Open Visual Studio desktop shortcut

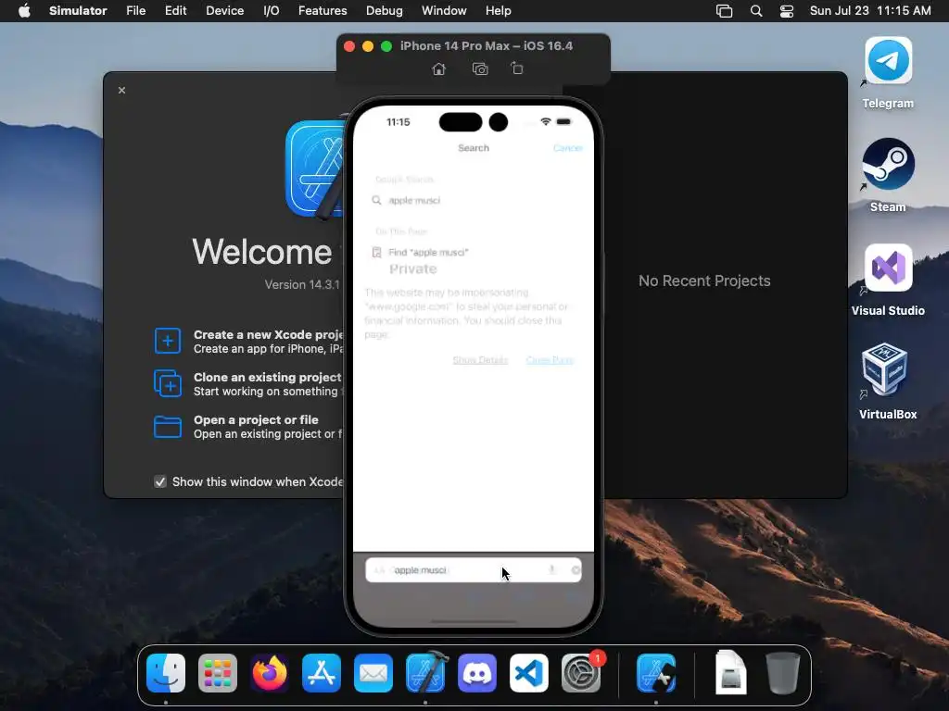click(x=888, y=268)
